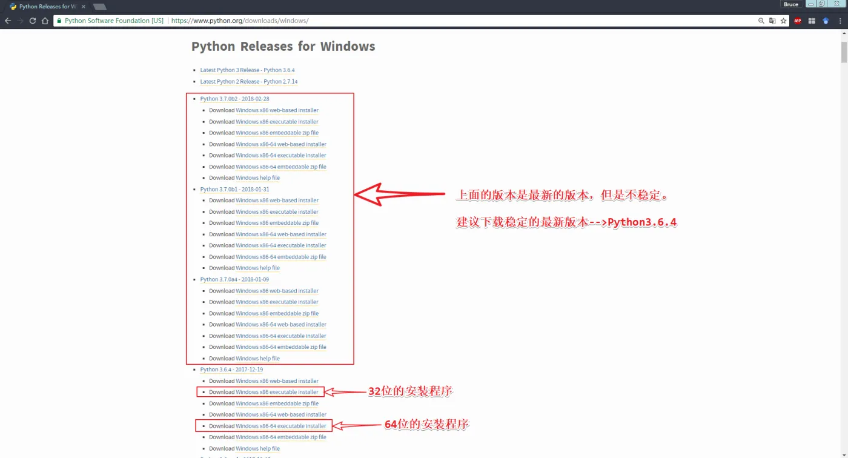Open the Chrome three-dot menu
The width and height of the screenshot is (848, 458).
841,21
